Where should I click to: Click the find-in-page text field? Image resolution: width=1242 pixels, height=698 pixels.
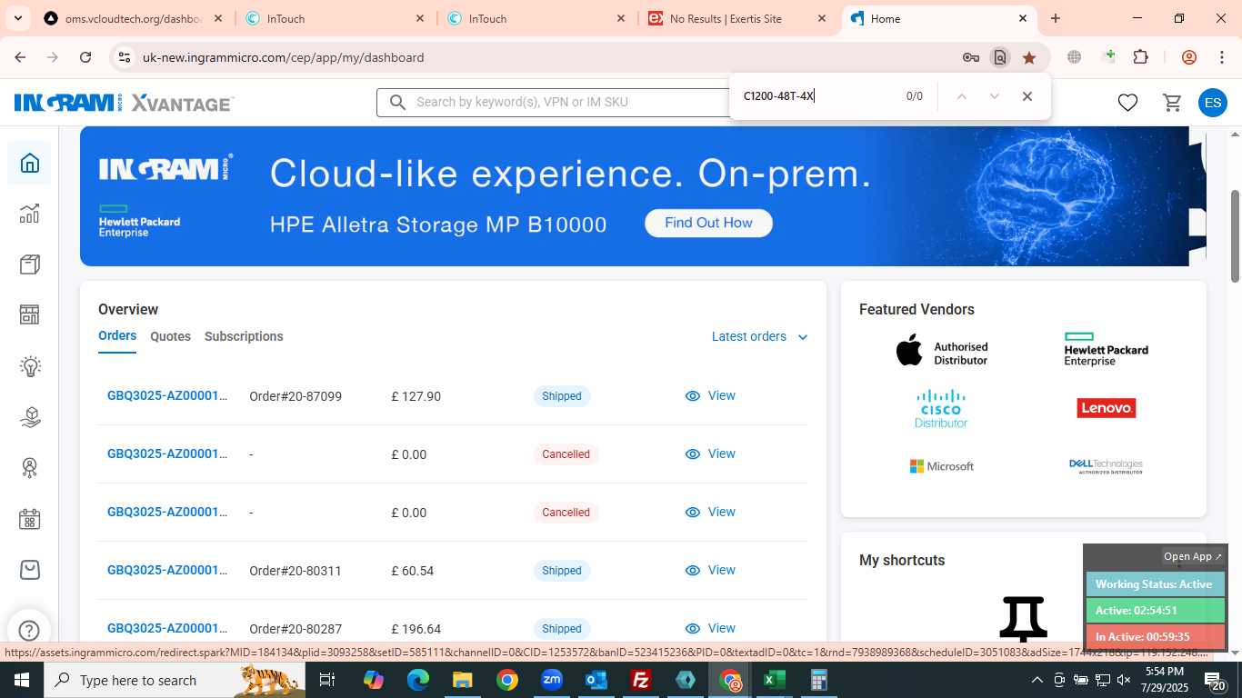click(816, 96)
